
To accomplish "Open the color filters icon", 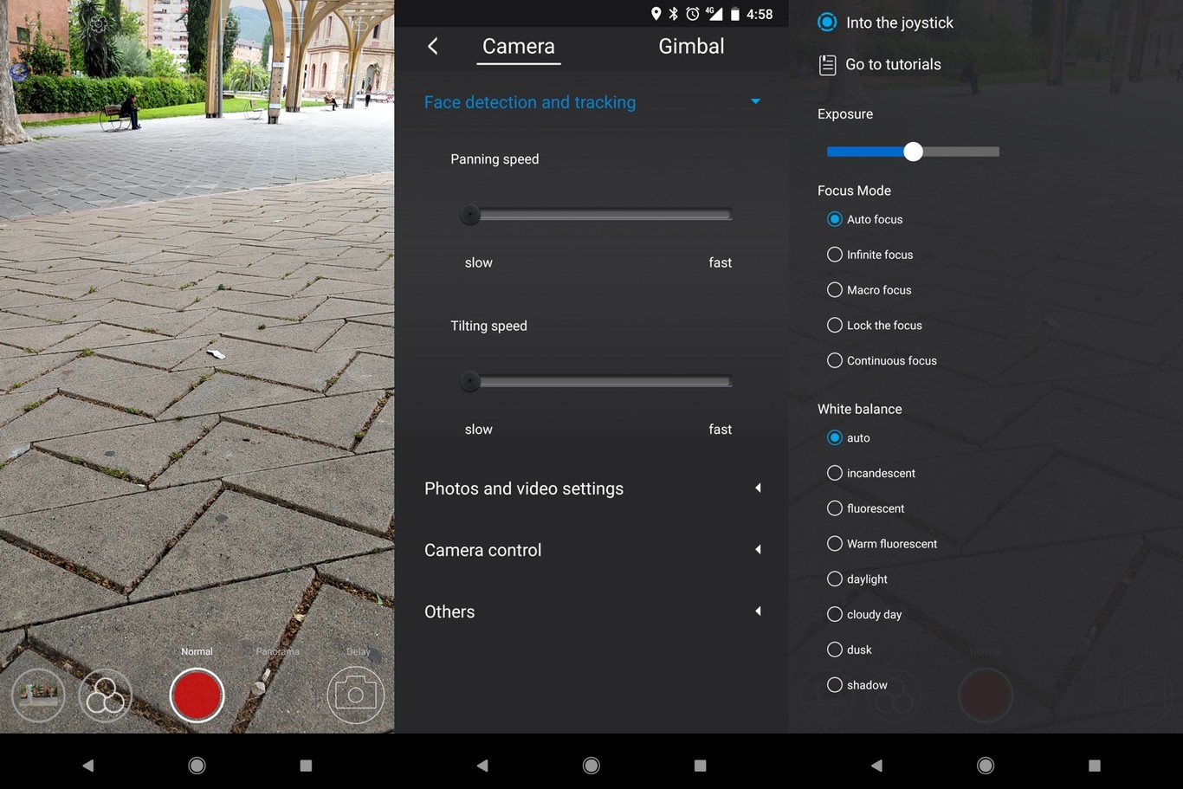I will (x=105, y=695).
